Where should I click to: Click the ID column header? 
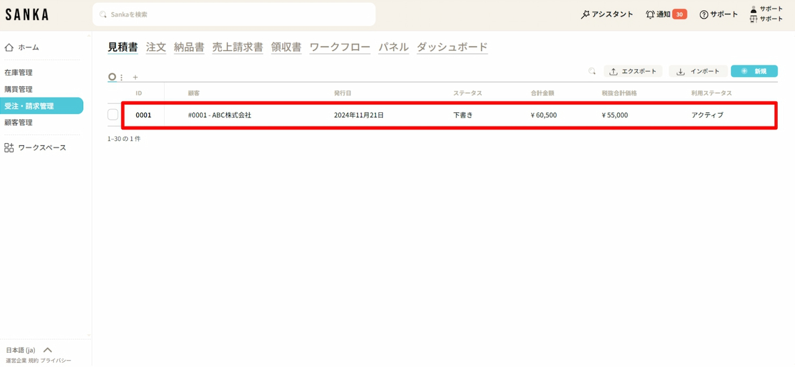click(x=139, y=93)
